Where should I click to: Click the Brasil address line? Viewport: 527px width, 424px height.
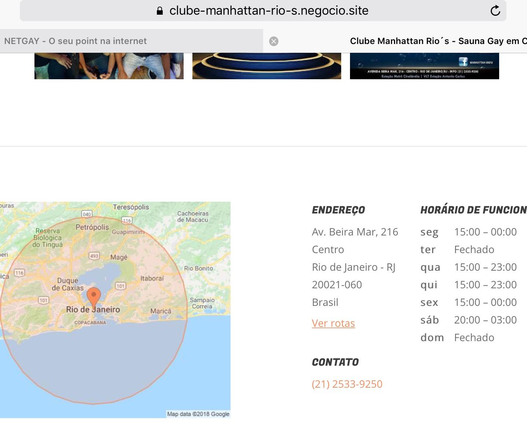[325, 302]
